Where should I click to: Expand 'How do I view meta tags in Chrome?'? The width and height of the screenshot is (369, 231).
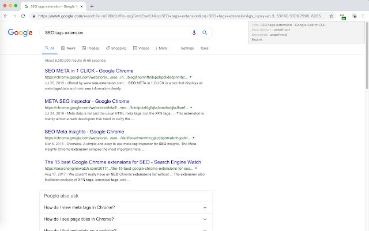(126, 207)
